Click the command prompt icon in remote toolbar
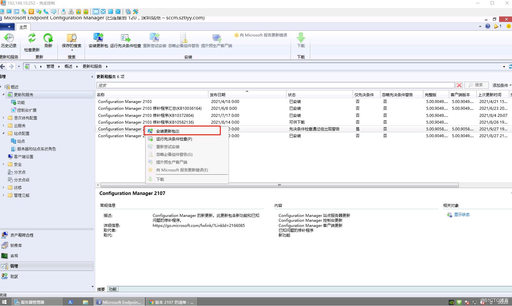Viewport: 512px width, 306px height. coord(16,12)
